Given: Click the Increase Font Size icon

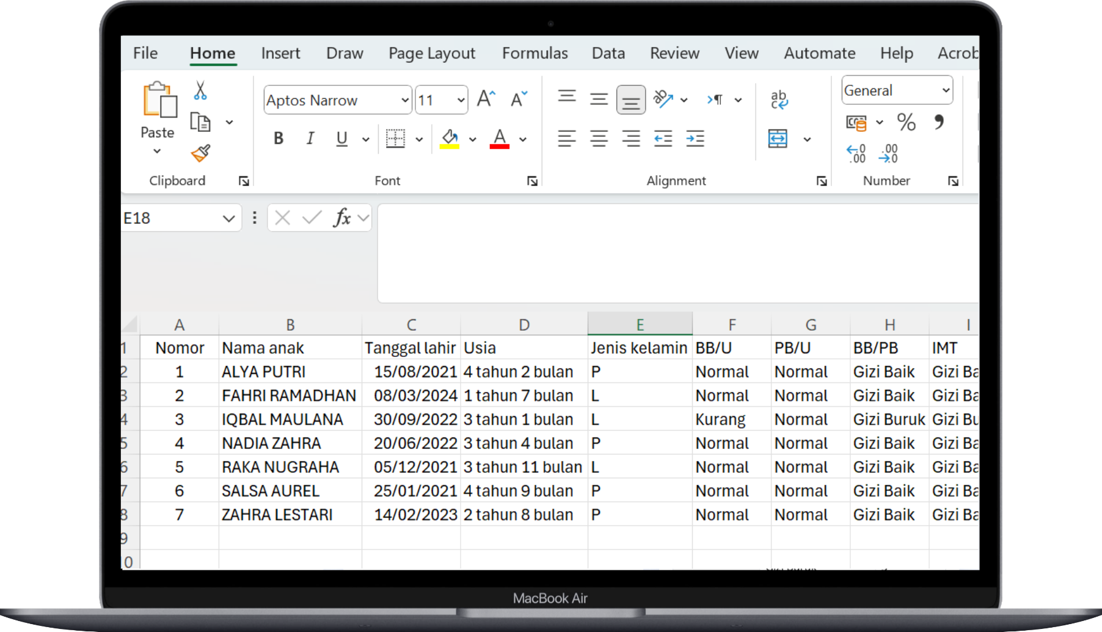Looking at the screenshot, I should point(486,99).
